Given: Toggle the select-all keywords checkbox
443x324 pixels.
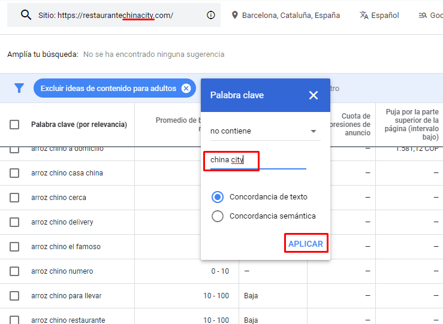Looking at the screenshot, I should click(x=14, y=125).
